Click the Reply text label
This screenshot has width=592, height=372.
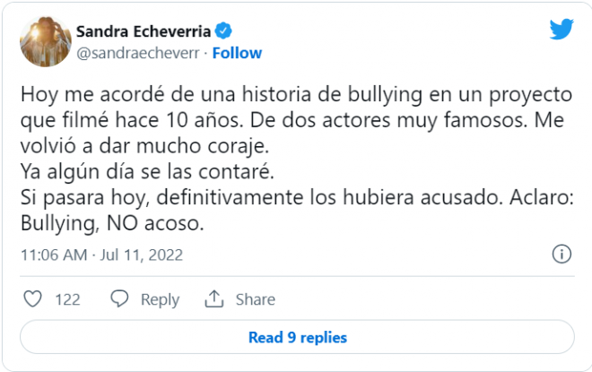[x=160, y=299]
